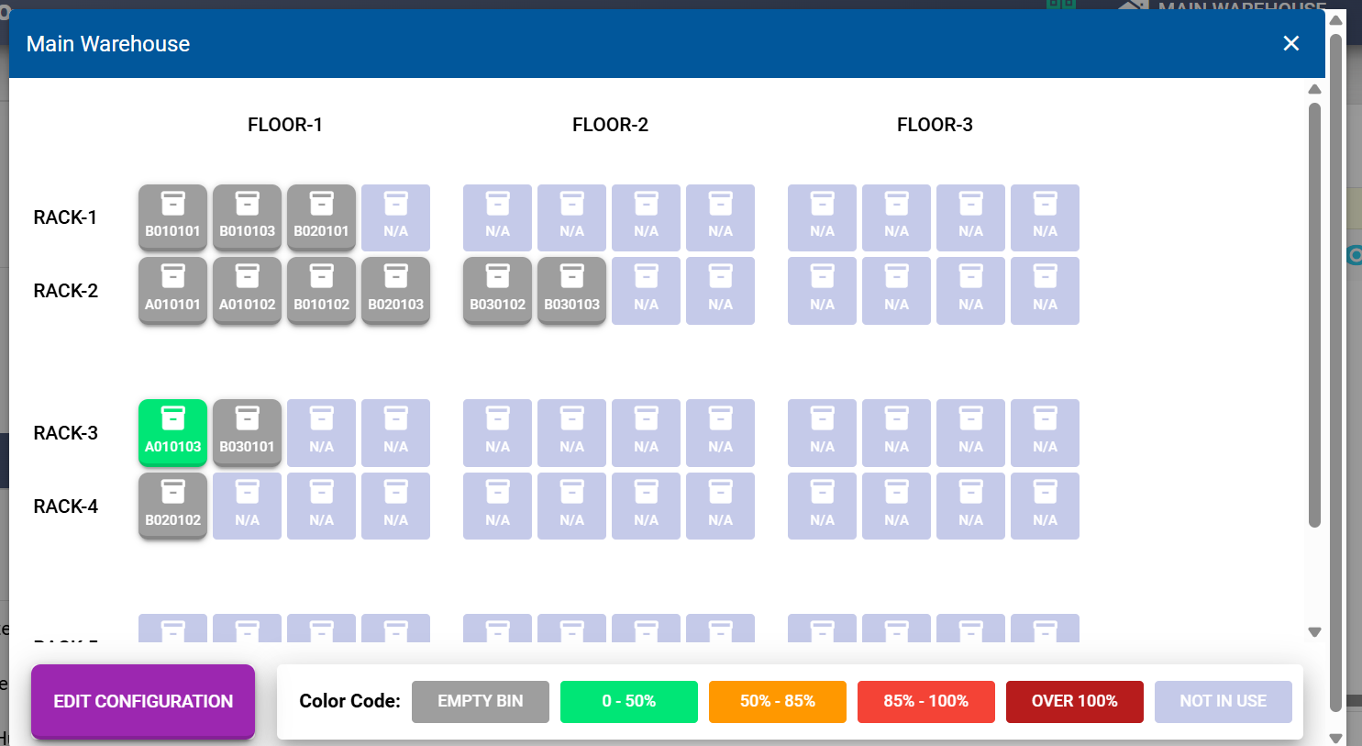
Task: Open bin B030103 on Floor-2
Action: click(x=571, y=291)
